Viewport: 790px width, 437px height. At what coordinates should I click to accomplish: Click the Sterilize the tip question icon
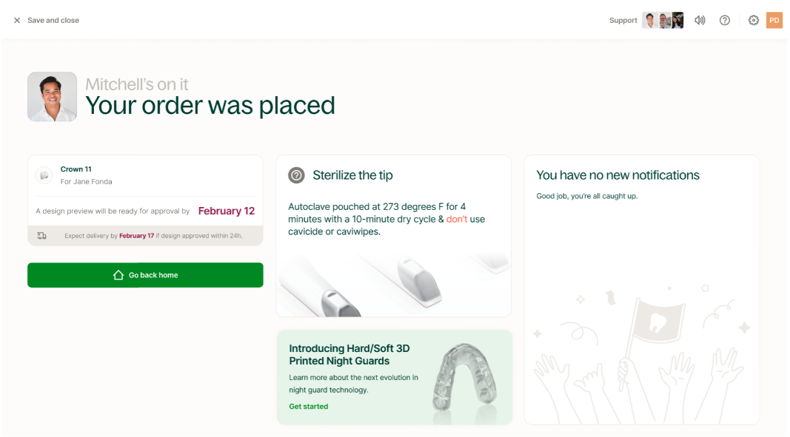[x=296, y=175]
